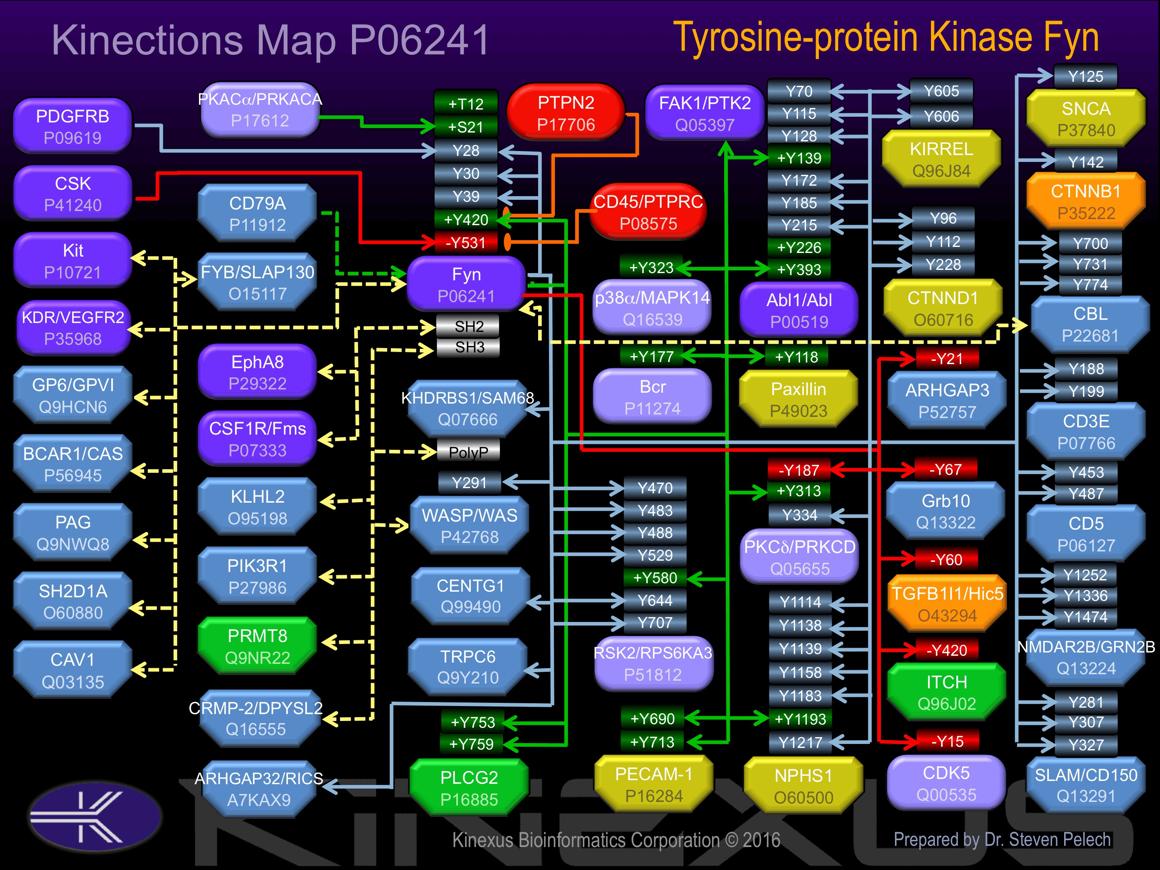Select the TRPC6 Q9Y210 node
1160x870 pixels.
468,667
